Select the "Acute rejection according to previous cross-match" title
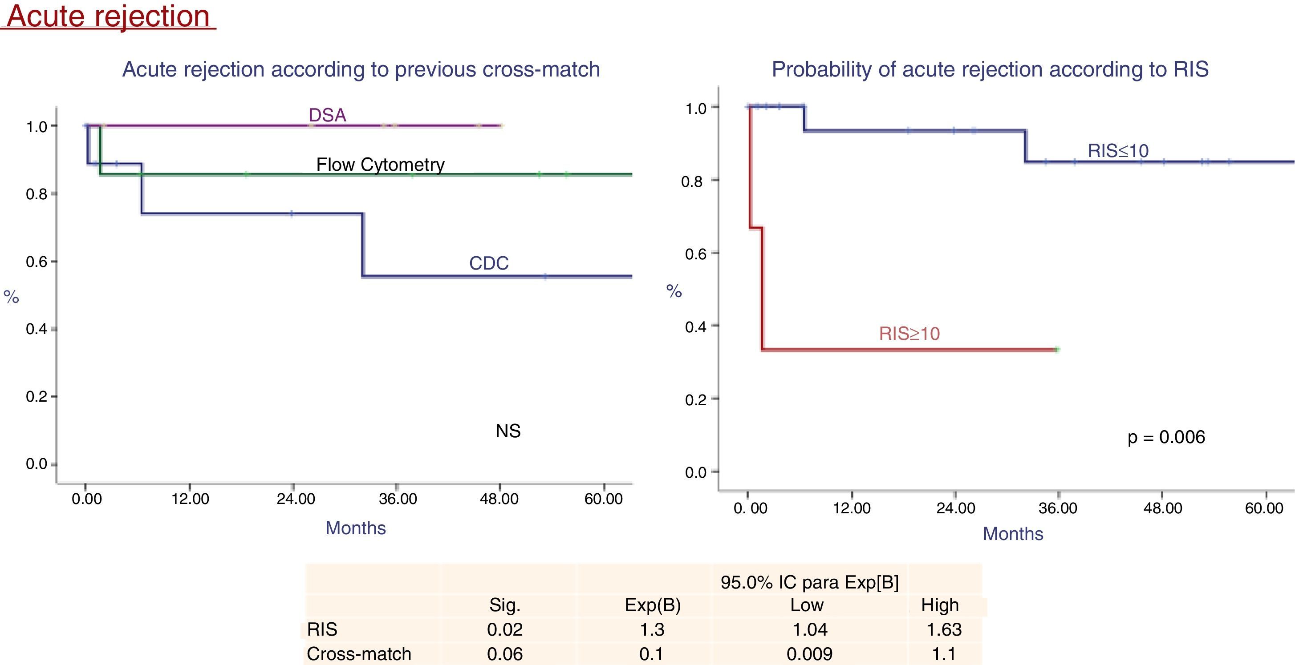This screenshot has width=1295, height=665. coord(361,69)
